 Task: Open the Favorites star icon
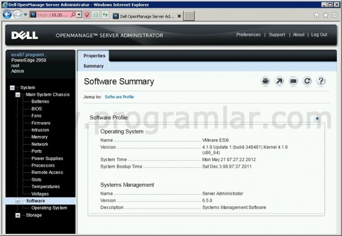coord(325,15)
